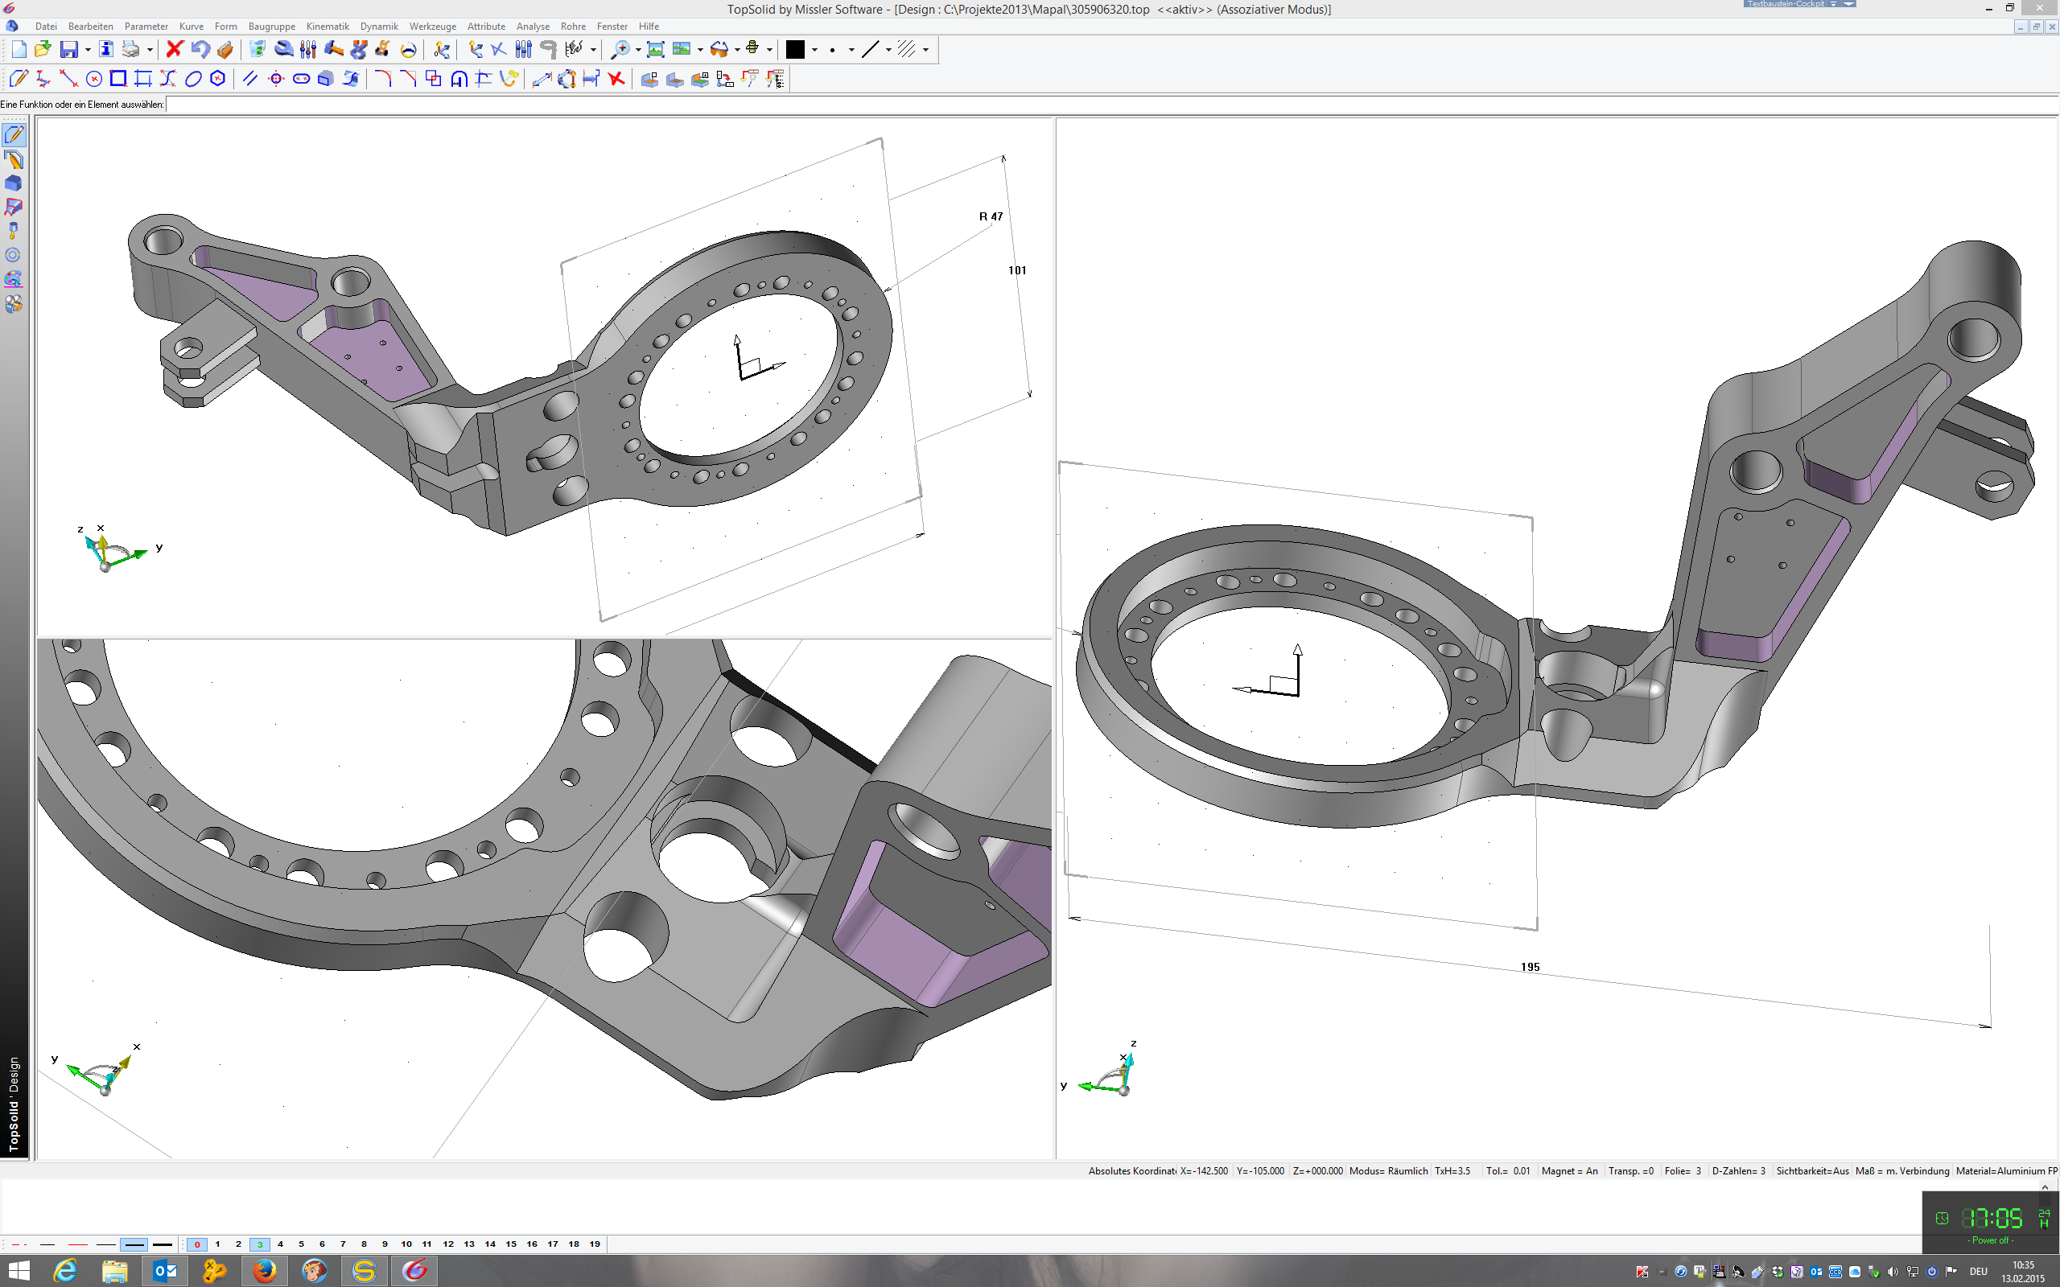
Task: Open the Baugruppe menu
Action: click(x=271, y=27)
